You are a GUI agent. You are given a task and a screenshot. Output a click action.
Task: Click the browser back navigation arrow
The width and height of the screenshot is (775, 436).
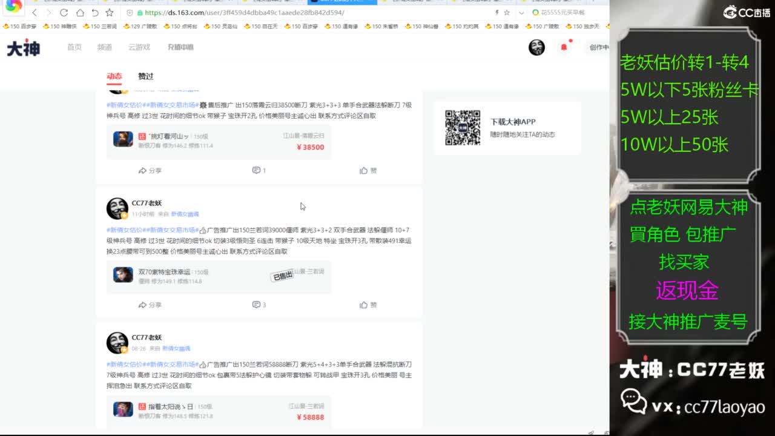35,12
